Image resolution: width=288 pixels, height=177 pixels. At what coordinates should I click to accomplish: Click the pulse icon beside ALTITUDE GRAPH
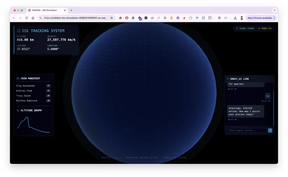(18, 111)
